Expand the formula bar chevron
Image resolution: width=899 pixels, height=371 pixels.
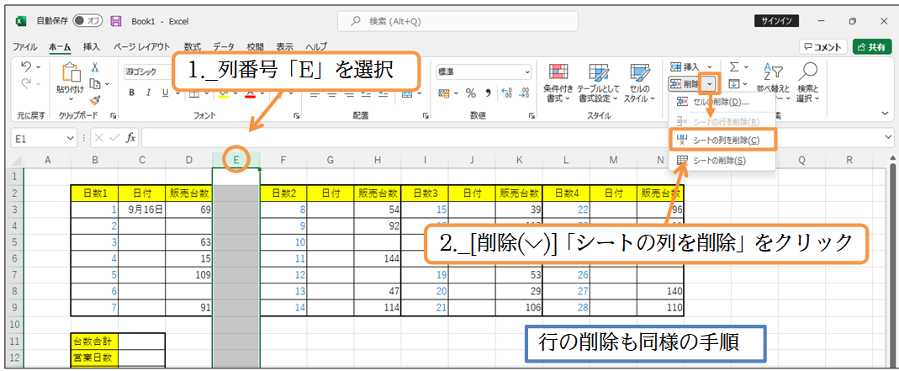point(889,138)
